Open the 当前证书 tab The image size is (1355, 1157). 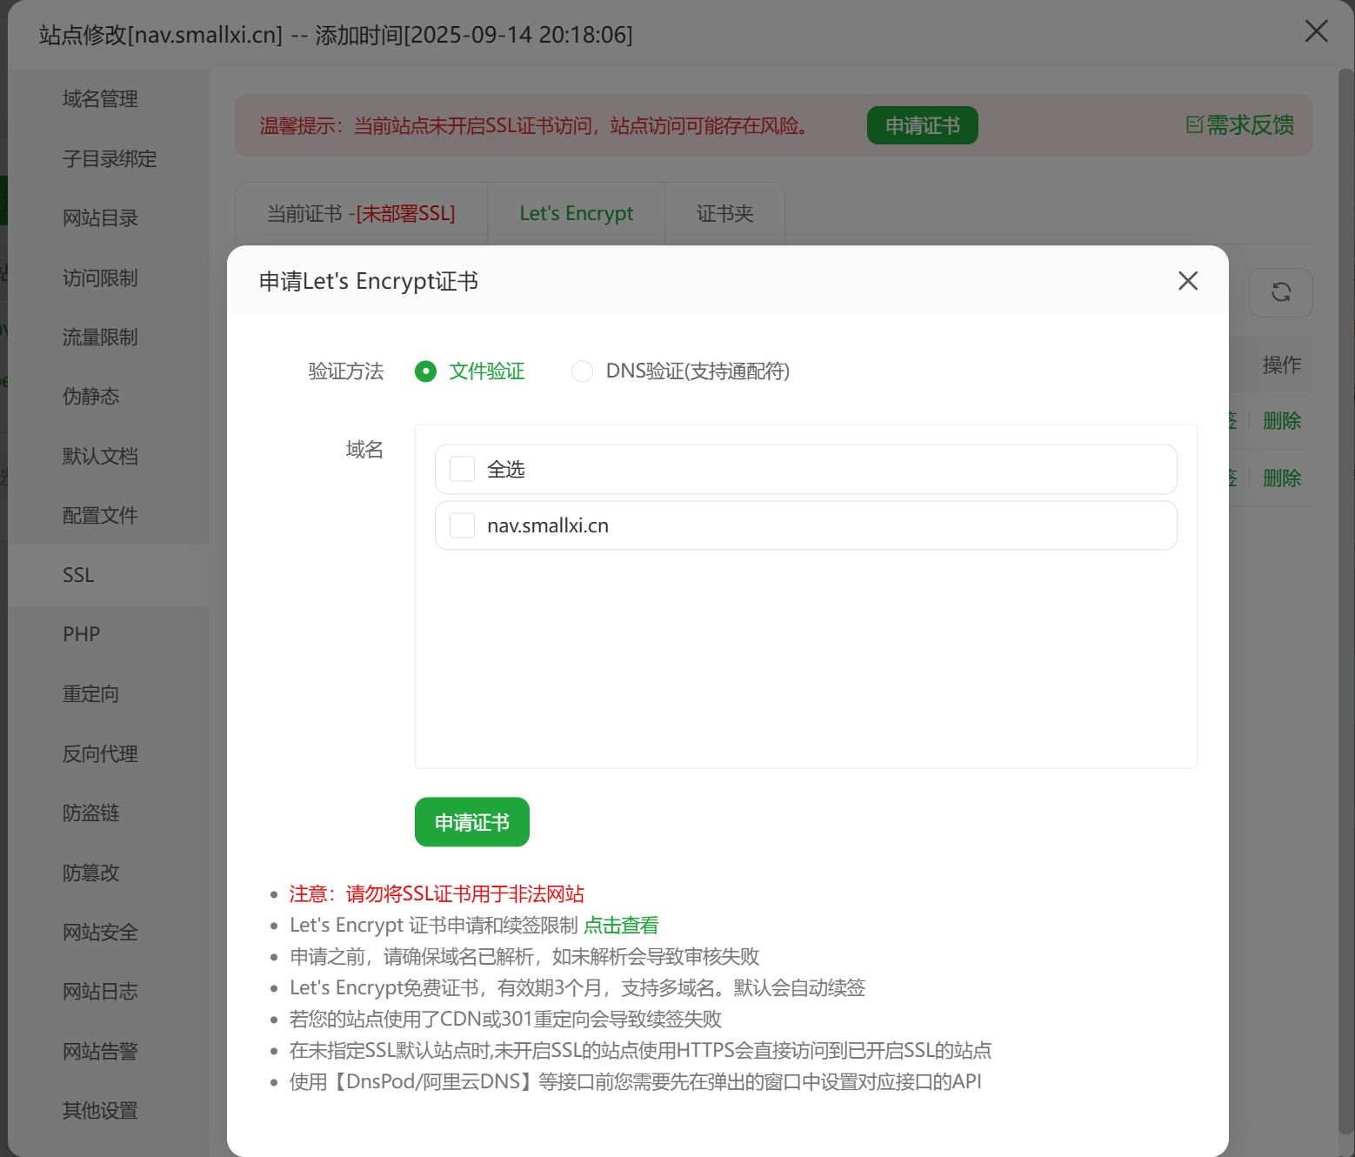point(361,214)
